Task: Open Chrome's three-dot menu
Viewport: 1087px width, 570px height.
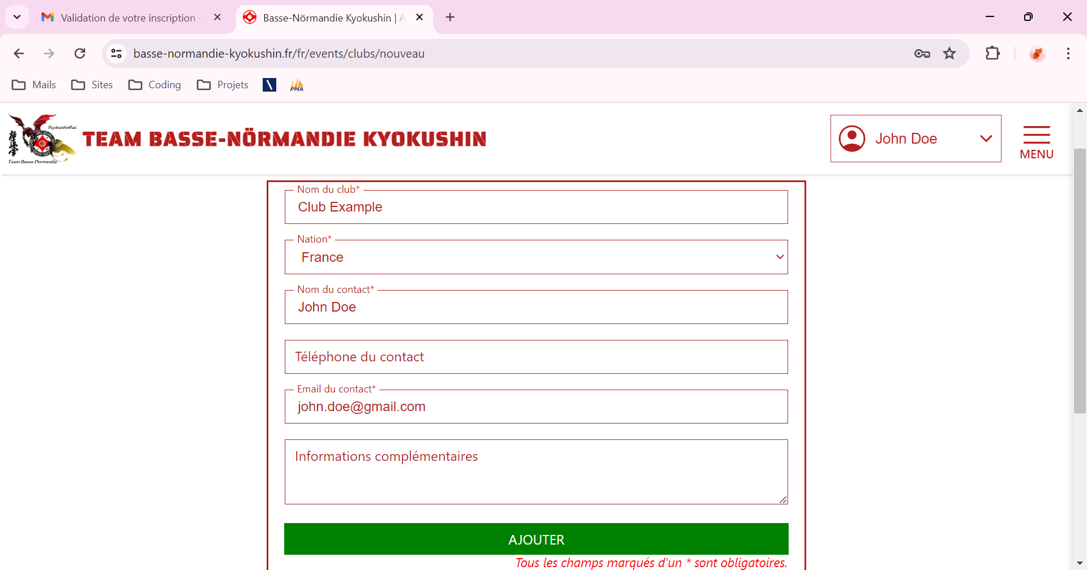Action: [x=1068, y=54]
